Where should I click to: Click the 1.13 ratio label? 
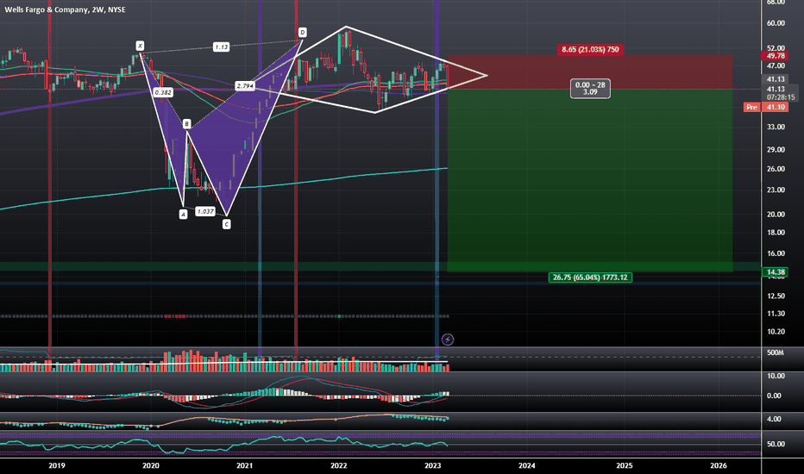click(221, 47)
